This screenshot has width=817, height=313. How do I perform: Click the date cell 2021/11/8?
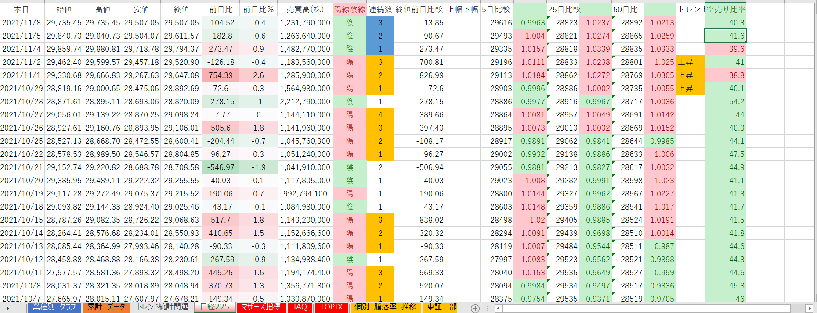22,22
